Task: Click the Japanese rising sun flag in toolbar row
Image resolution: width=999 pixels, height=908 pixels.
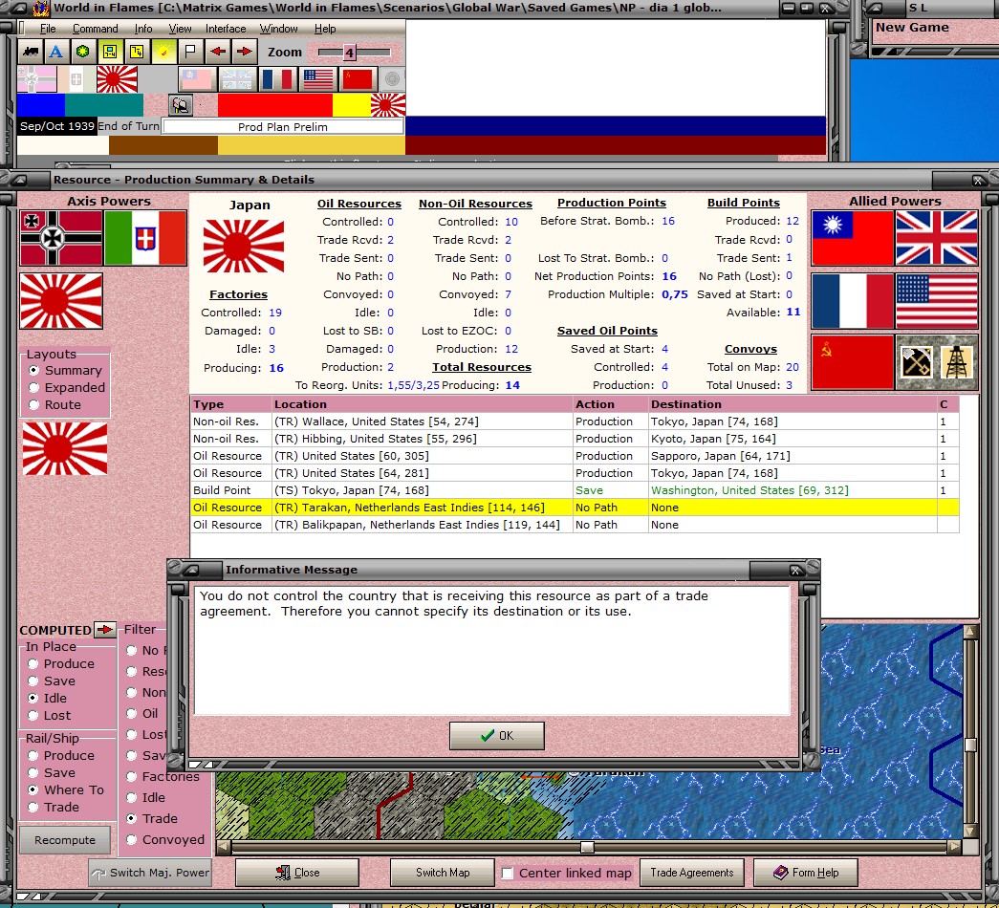Action: (117, 79)
